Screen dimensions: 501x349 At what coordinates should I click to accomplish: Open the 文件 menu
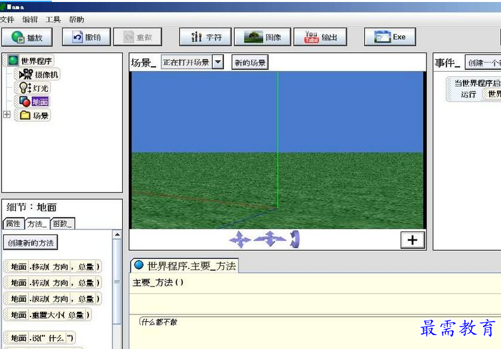[x=7, y=20]
